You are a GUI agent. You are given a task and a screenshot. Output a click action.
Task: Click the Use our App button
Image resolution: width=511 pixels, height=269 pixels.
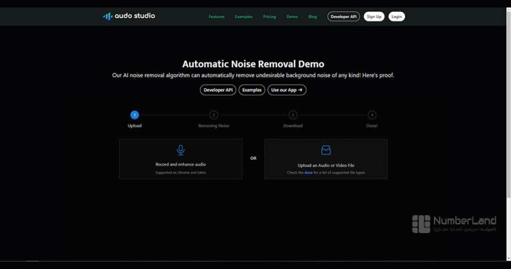tap(287, 90)
